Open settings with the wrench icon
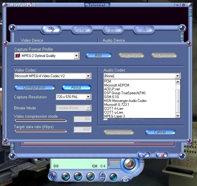Screen dimensions: 197x186 coord(90,176)
